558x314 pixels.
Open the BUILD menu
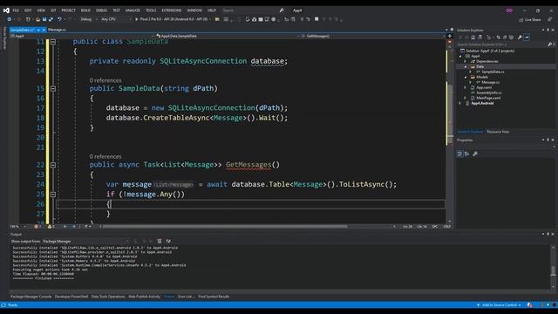pyautogui.click(x=85, y=10)
